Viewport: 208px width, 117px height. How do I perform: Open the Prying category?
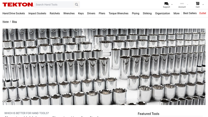[x=135, y=14]
